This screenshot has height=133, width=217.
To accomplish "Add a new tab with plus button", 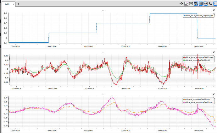I will click(18, 4).
